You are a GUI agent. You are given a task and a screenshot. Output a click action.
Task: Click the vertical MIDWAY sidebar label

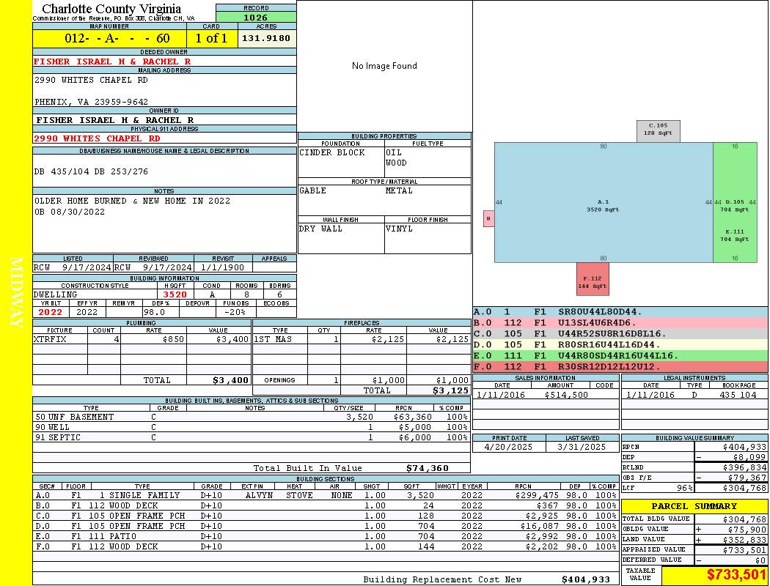coord(16,292)
